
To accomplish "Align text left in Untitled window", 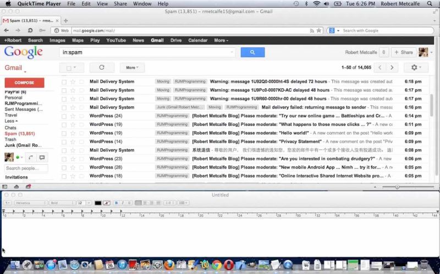I will (x=138, y=203).
